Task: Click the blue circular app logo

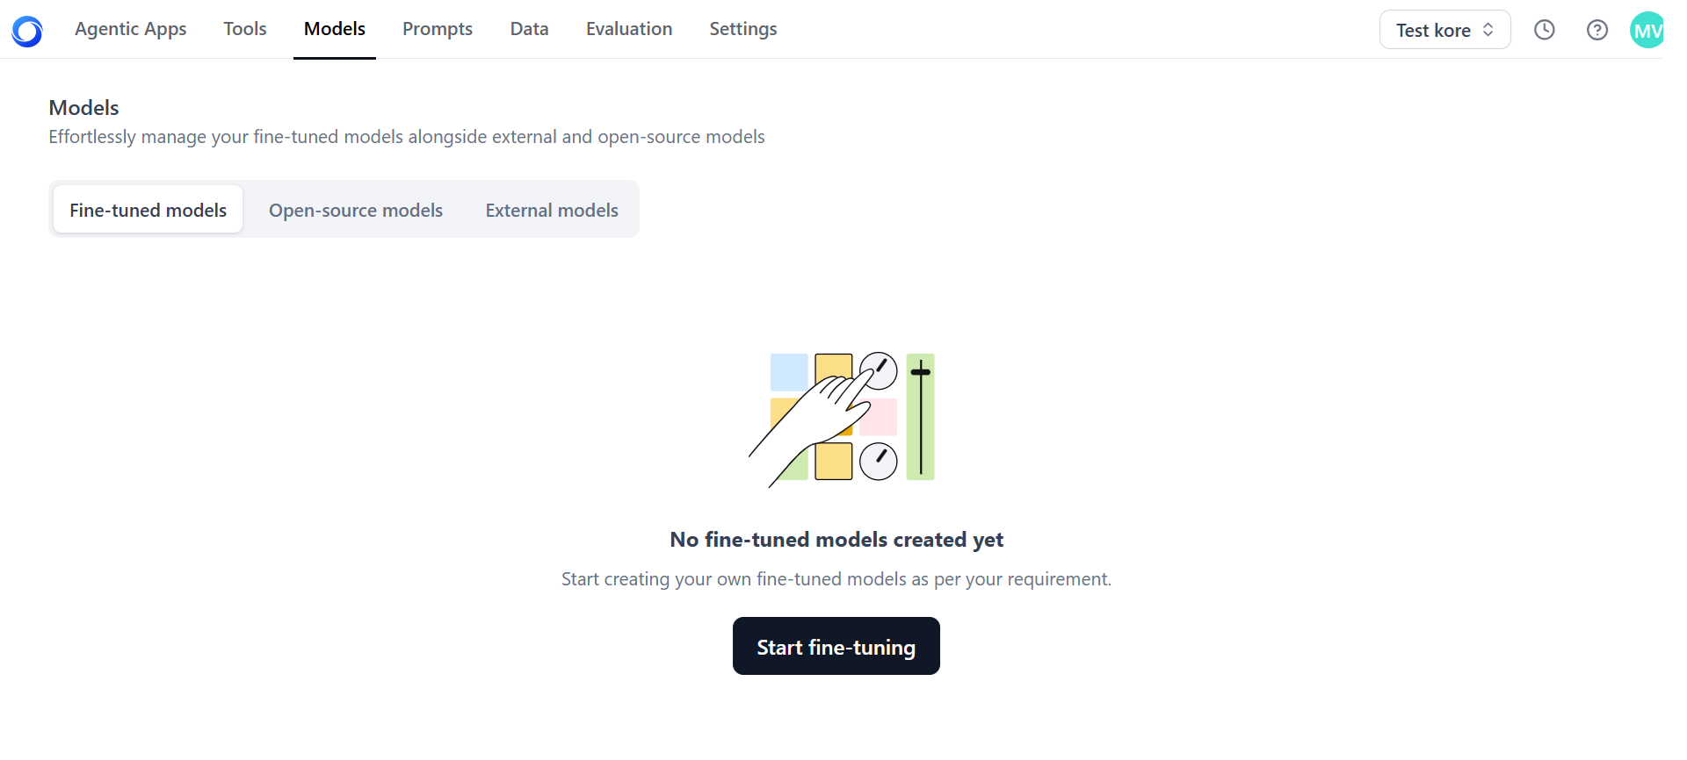Action: coord(27,31)
